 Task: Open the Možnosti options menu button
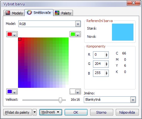[x=51, y=112]
